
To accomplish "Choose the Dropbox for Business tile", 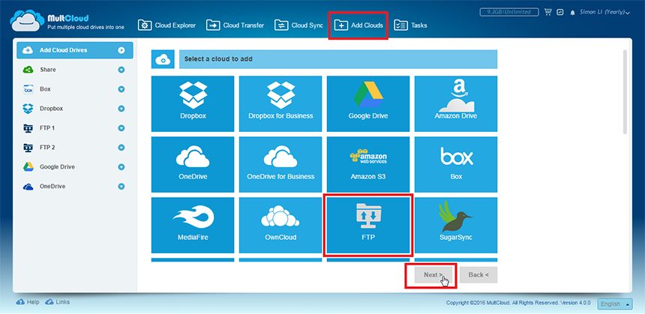I will (280, 103).
